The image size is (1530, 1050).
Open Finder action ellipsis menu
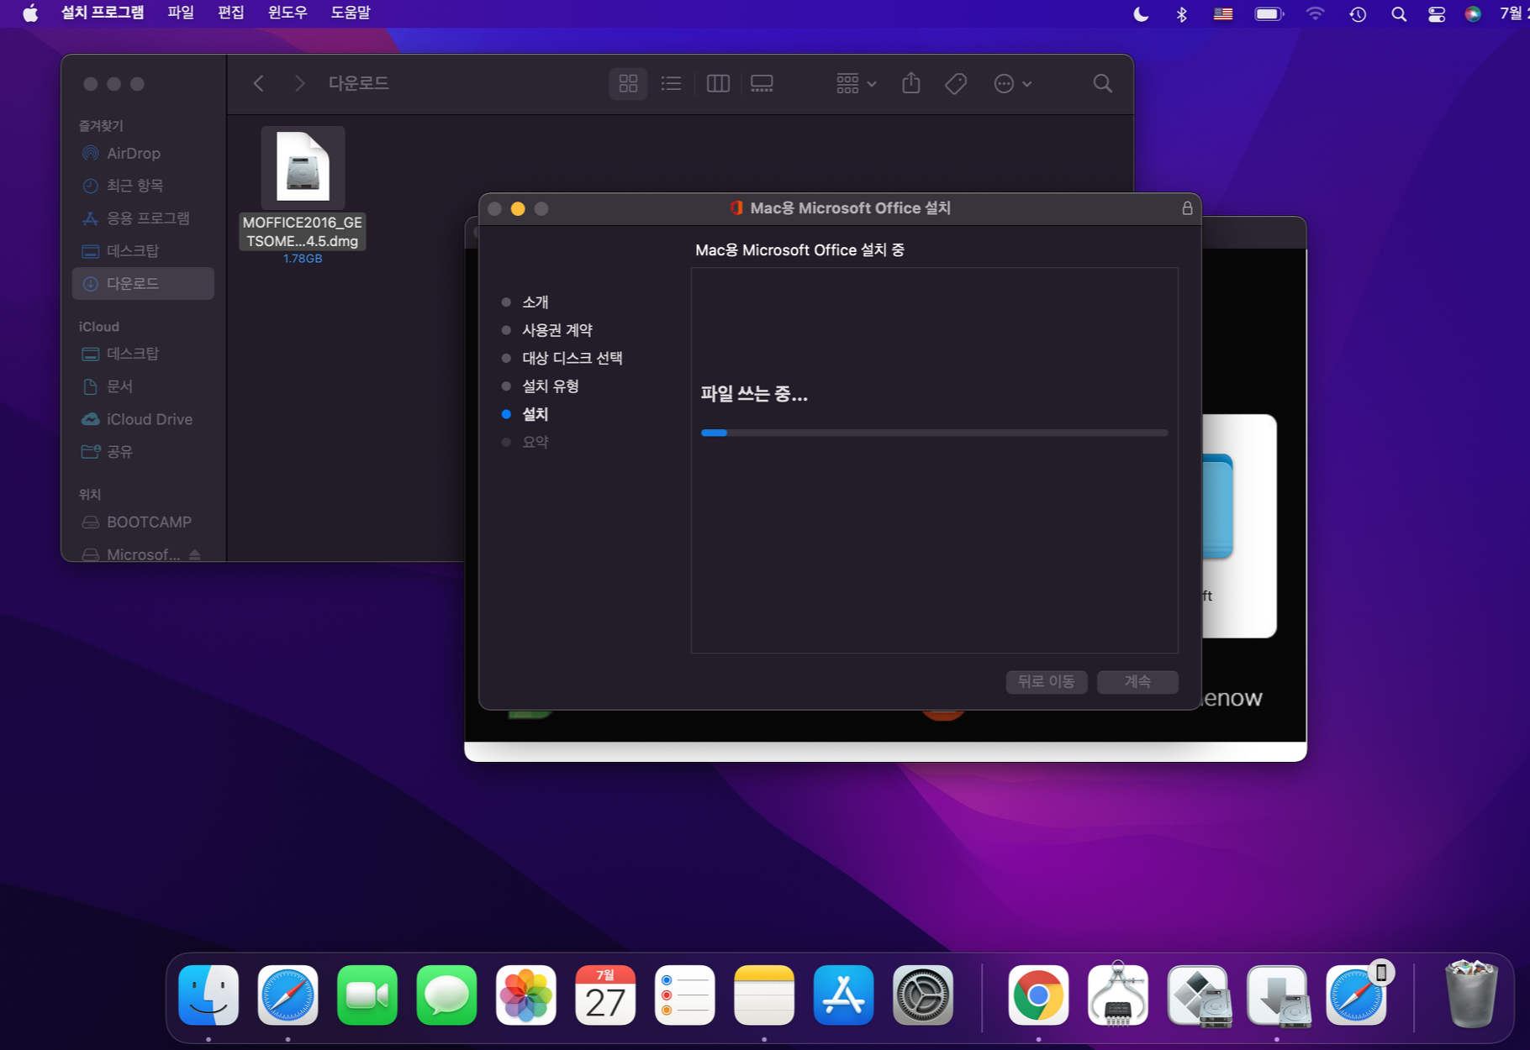[1013, 83]
